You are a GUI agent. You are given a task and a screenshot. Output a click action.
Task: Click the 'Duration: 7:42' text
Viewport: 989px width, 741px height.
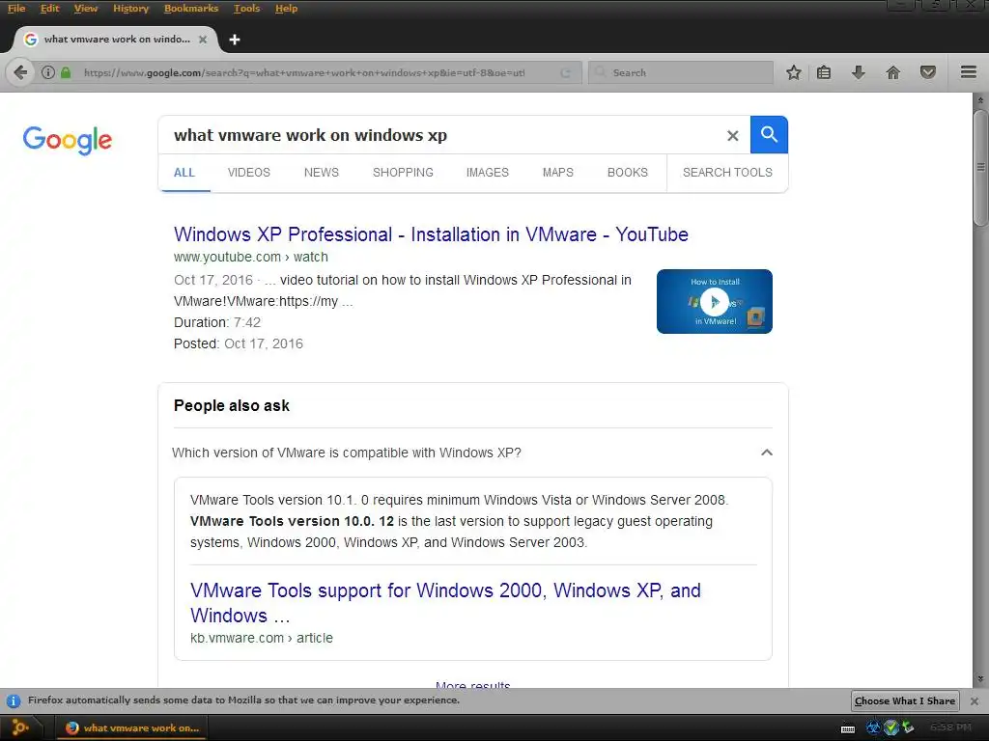tap(217, 322)
